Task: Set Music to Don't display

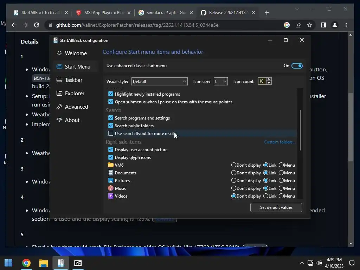Action: click(234, 188)
